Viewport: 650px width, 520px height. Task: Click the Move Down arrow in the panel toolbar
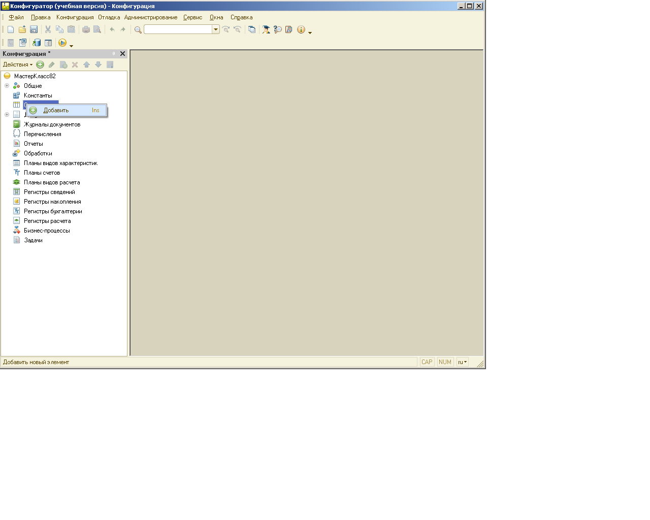99,64
